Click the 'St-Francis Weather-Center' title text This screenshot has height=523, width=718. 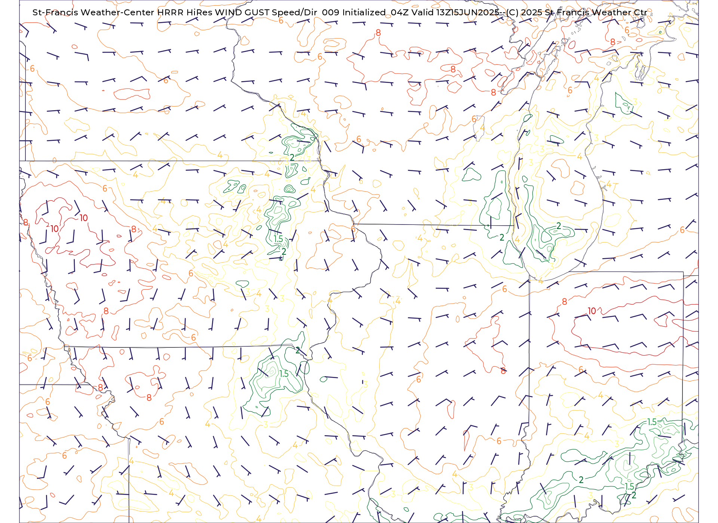(93, 12)
